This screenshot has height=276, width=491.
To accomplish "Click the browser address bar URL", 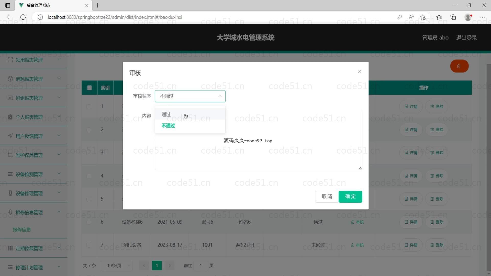I will coord(115,17).
